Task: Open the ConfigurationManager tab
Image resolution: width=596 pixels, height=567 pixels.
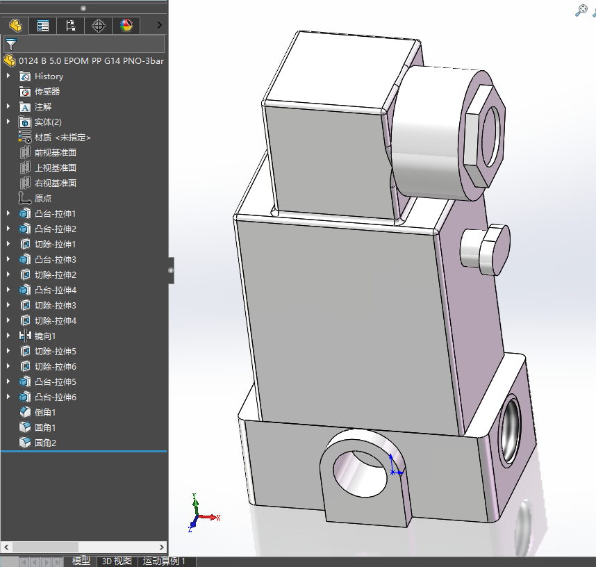Action: (x=70, y=26)
